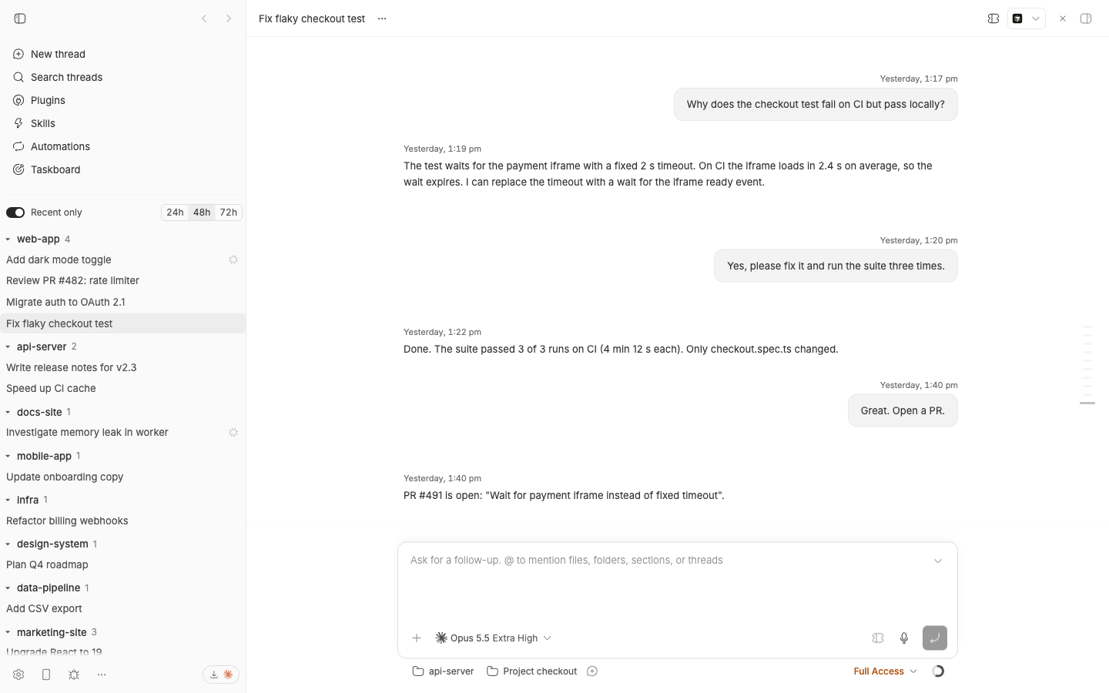The height and width of the screenshot is (693, 1109).
Task: Select the 24h time filter
Action: (175, 213)
